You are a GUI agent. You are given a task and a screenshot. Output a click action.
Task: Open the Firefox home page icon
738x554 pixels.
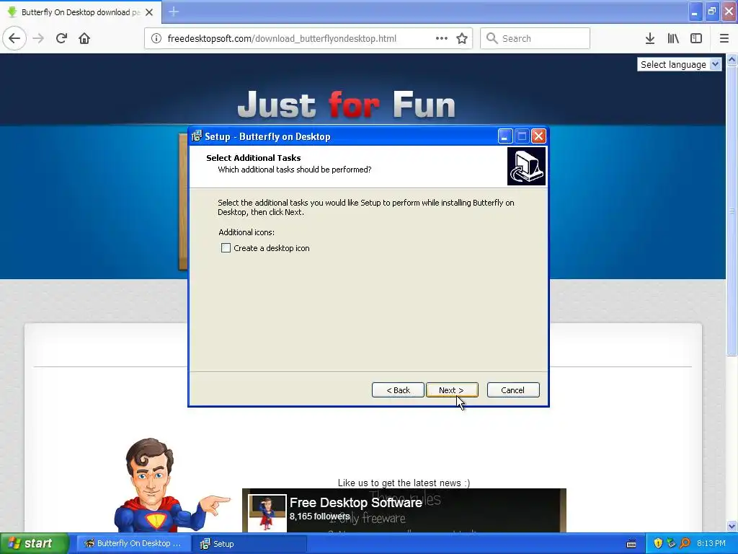tap(84, 38)
